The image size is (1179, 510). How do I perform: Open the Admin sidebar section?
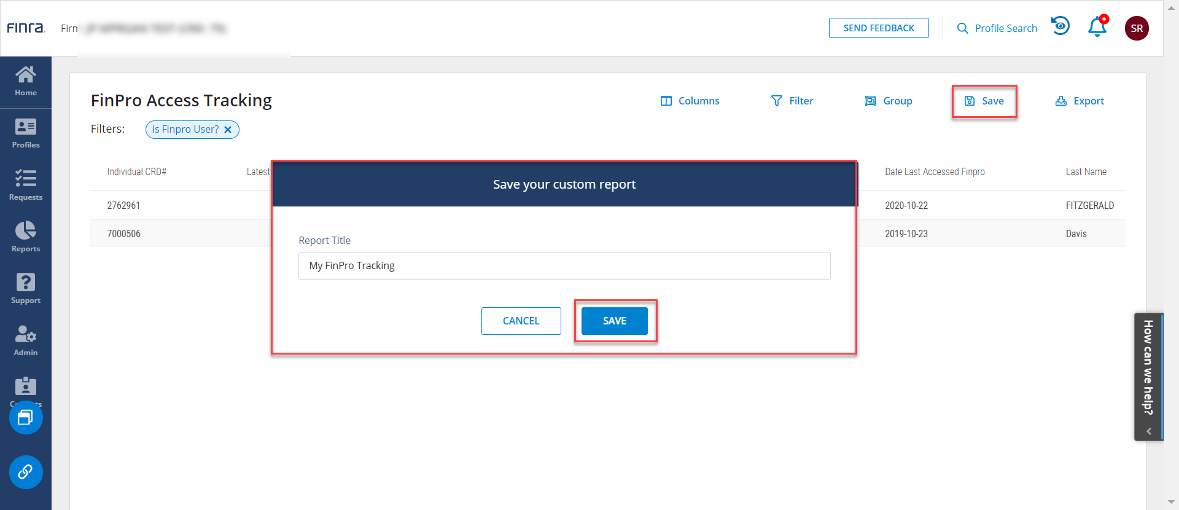pyautogui.click(x=26, y=341)
